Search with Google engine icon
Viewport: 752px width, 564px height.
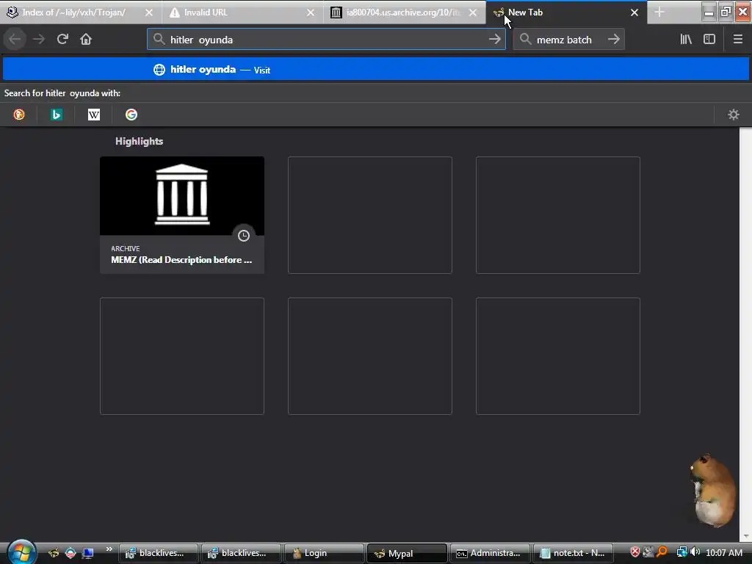pos(131,115)
